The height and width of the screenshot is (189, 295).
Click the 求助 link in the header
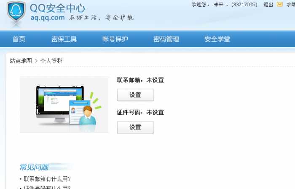291,5
